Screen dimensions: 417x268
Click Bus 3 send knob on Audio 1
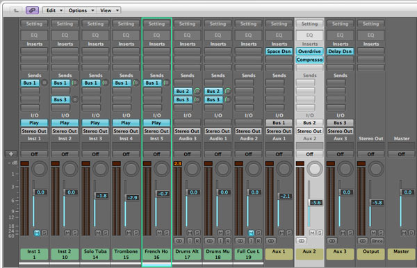228,99
